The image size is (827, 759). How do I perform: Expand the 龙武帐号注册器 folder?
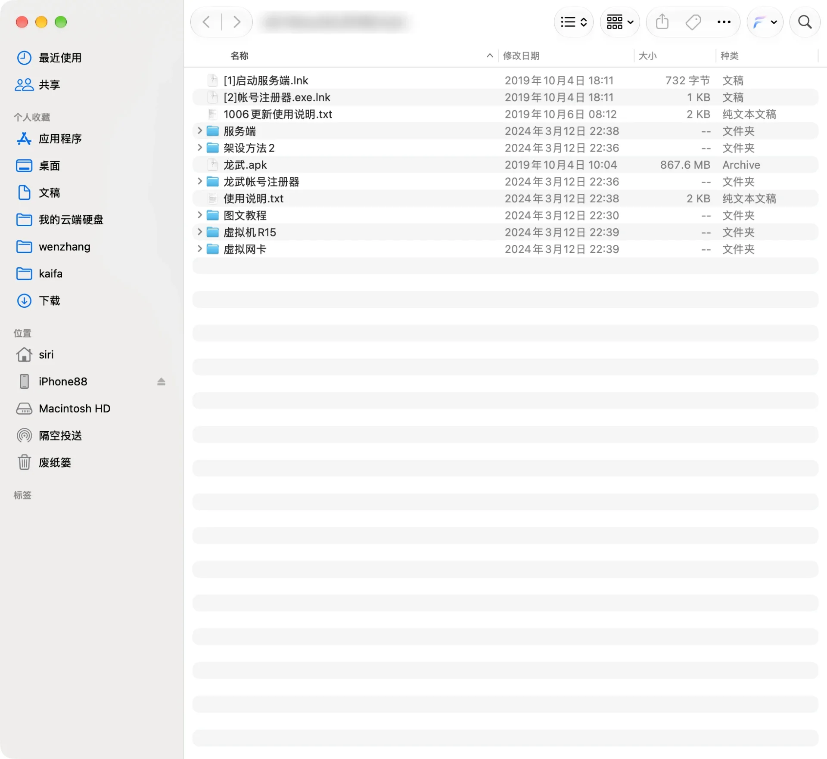pyautogui.click(x=199, y=182)
